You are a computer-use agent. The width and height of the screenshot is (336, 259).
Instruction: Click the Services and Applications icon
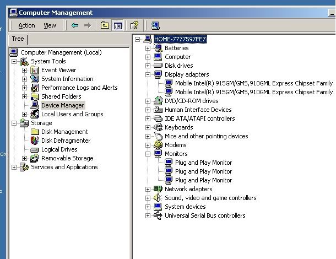point(24,167)
